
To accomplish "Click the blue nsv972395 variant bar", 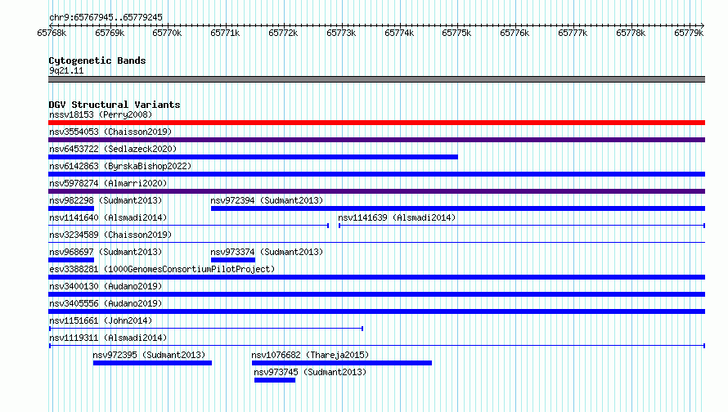I will click(x=152, y=363).
